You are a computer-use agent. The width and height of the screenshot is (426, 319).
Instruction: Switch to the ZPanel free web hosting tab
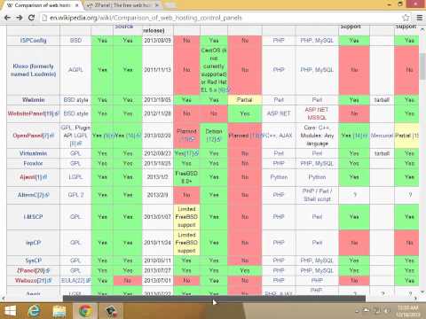[122, 5]
